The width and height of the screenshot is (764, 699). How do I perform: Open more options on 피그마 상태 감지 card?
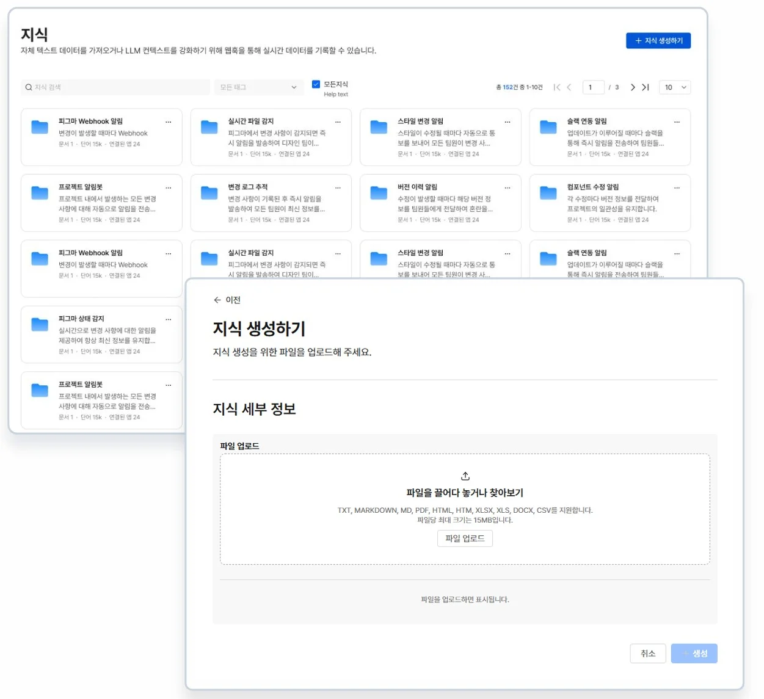point(169,319)
